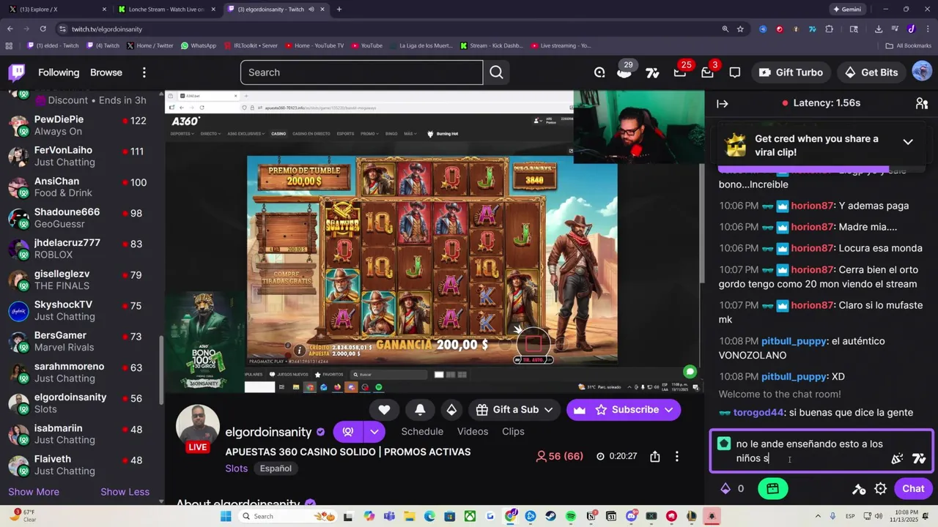
Task: Open the three-dot more menu beside Browse
Action: pyautogui.click(x=144, y=72)
